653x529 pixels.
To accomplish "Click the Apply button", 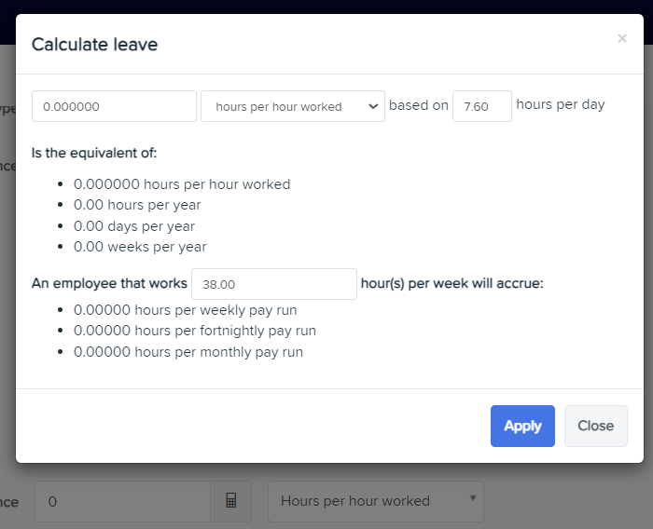I will 522,426.
